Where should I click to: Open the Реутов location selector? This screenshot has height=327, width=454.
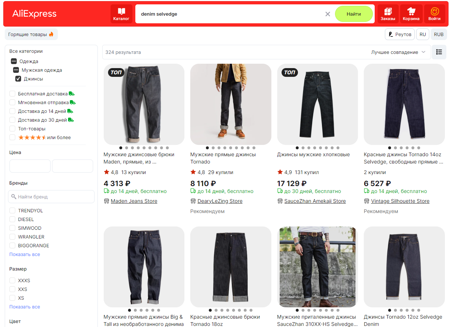tap(400, 34)
